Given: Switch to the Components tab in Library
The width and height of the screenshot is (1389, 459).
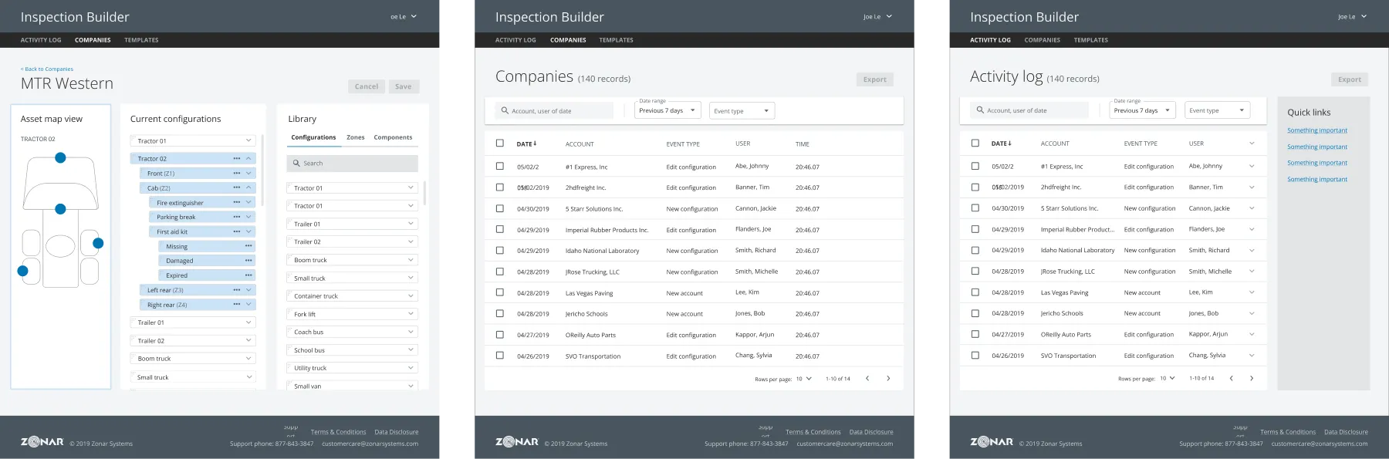Looking at the screenshot, I should point(393,137).
